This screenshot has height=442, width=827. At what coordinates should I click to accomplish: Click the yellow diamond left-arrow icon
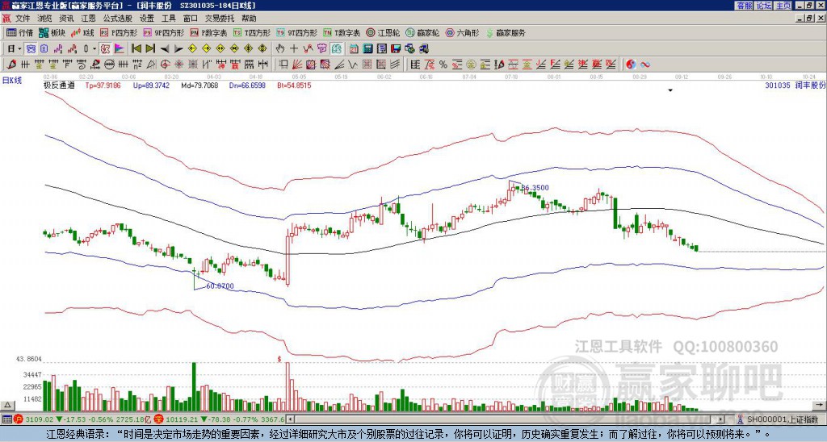coord(192,48)
